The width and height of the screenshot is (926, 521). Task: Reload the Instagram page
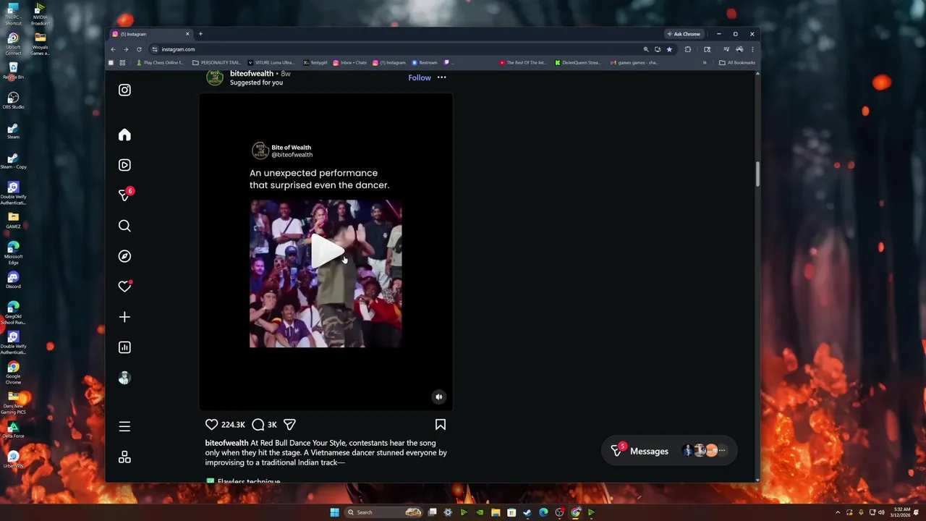pos(139,49)
